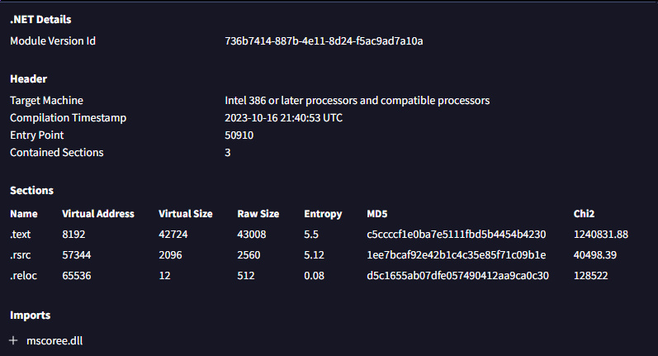Click the Sections heading
This screenshot has height=356, width=658.
coord(32,191)
